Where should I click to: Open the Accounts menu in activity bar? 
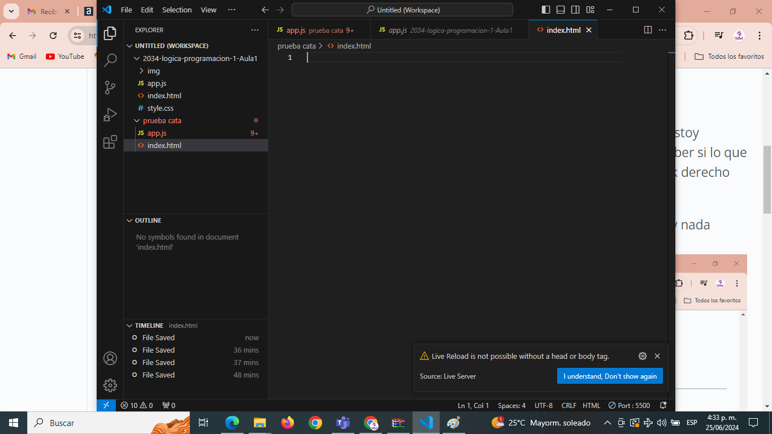(110, 358)
